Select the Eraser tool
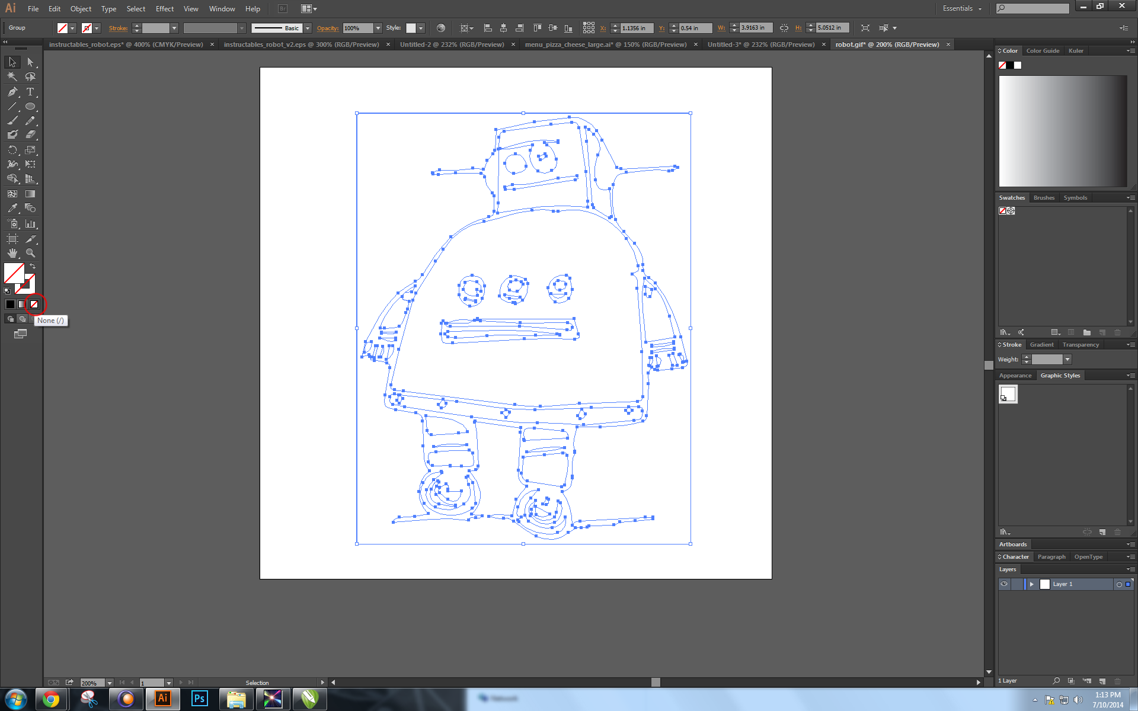This screenshot has height=711, width=1138. click(x=30, y=134)
